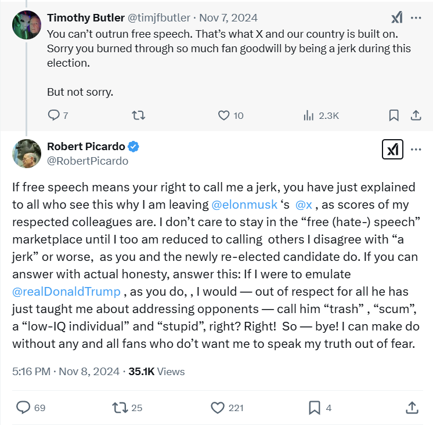
Task: Share Robert Picardo's post
Action: pyautogui.click(x=412, y=408)
